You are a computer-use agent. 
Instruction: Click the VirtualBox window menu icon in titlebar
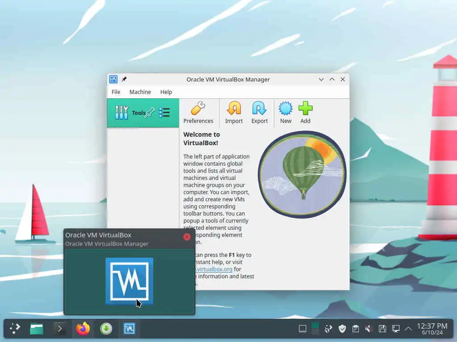coord(113,79)
